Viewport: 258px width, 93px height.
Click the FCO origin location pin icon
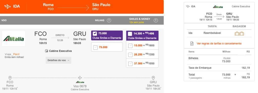point(10,78)
